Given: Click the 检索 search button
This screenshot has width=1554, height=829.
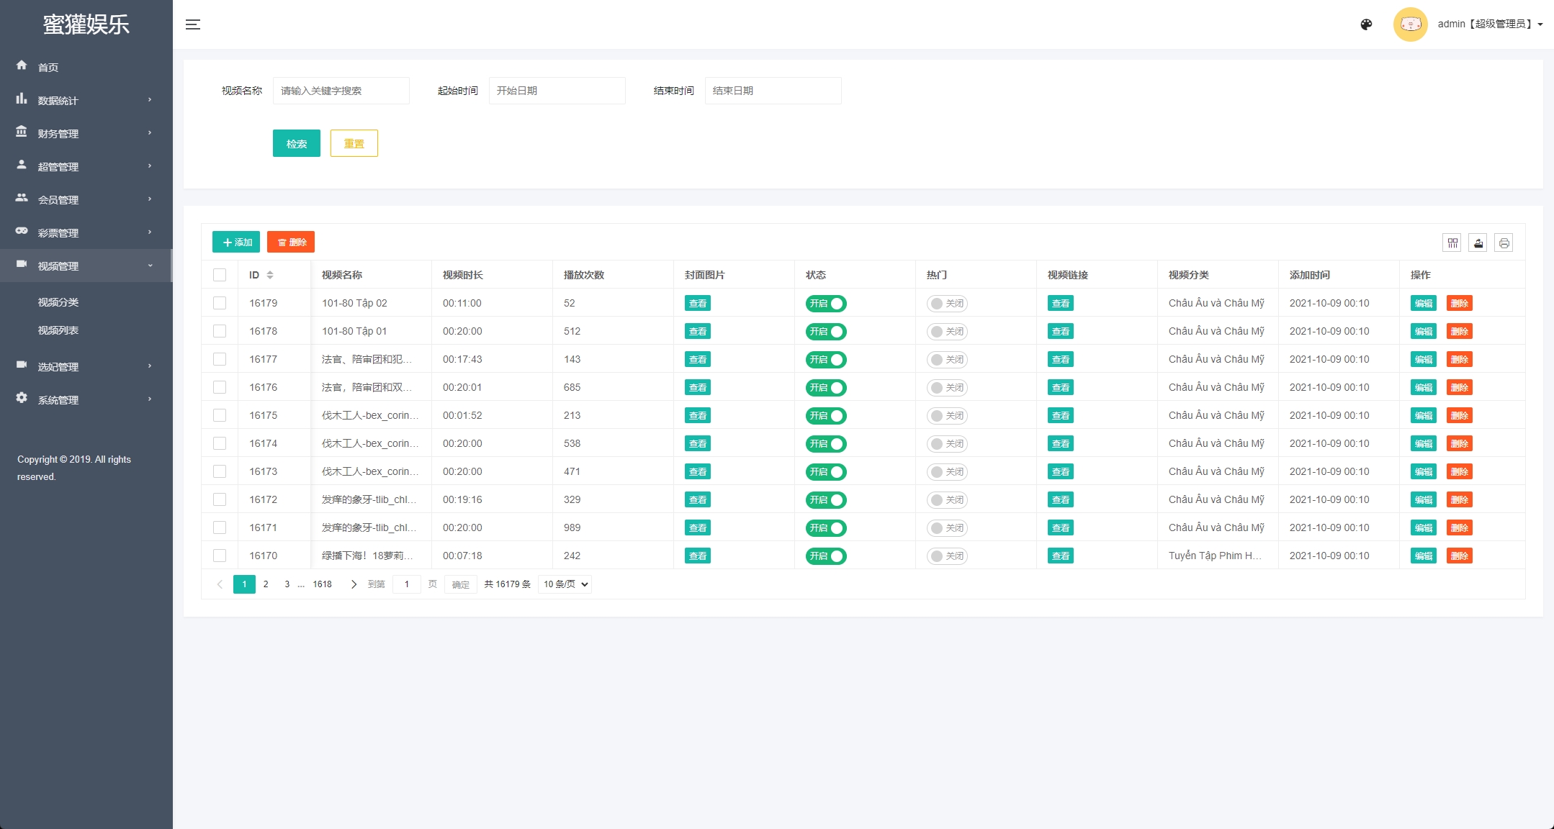Looking at the screenshot, I should point(296,143).
